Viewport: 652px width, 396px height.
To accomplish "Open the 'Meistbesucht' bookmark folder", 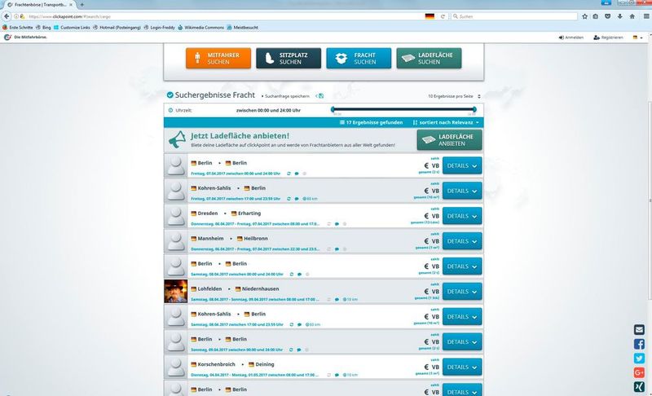I will point(242,28).
